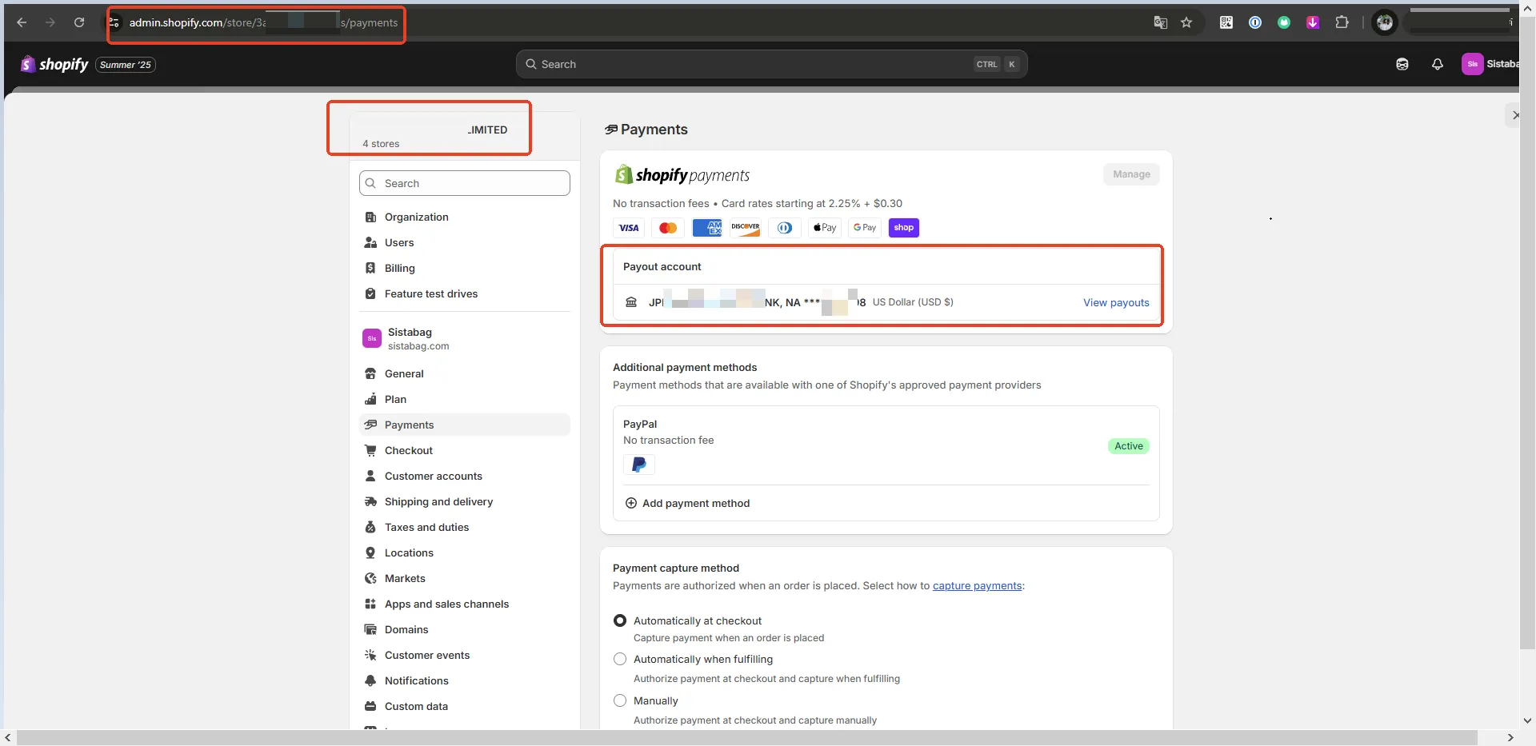Open the notifications bell icon
1536x746 pixels.
1437,64
